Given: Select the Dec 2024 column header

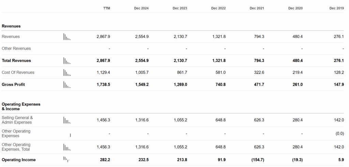Looking at the screenshot, I should (x=141, y=8).
